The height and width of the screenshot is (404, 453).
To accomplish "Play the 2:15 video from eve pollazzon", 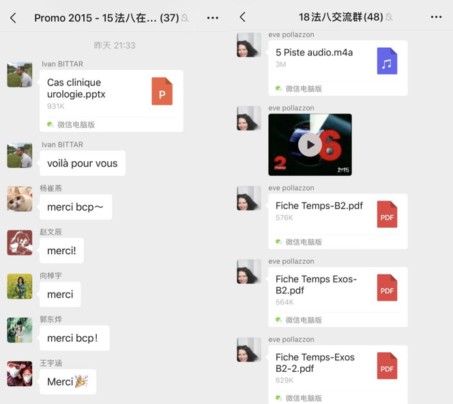I will (310, 145).
